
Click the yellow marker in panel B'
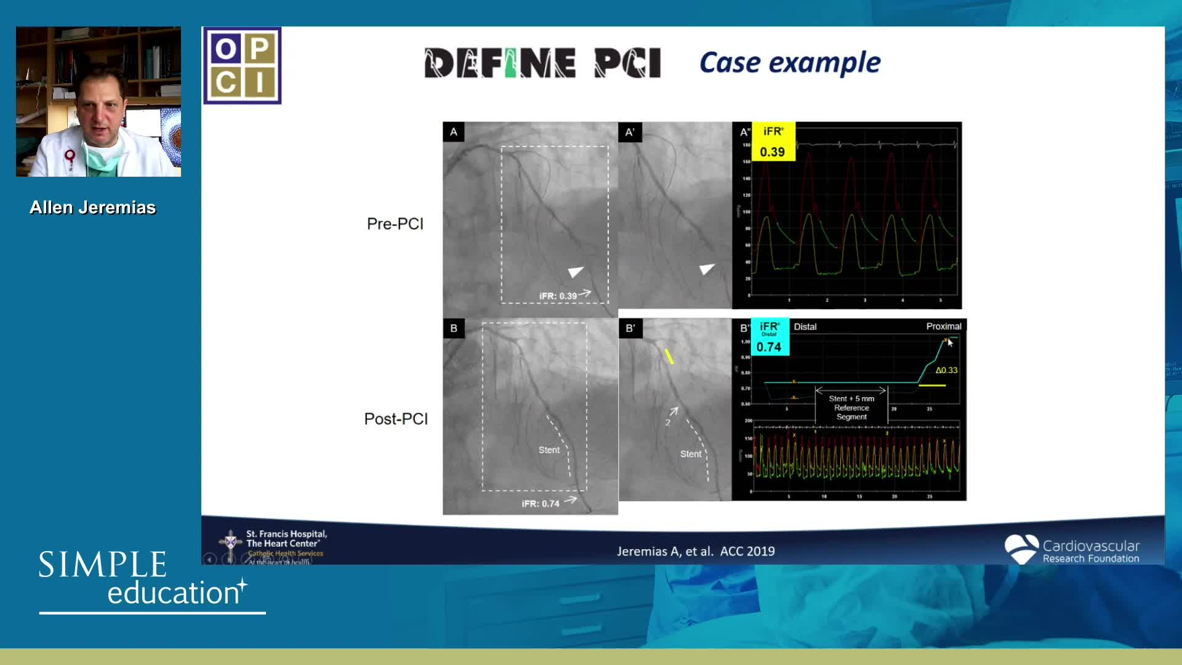tap(669, 357)
